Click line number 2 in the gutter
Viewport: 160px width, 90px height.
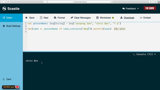pyautogui.click(x=26, y=26)
